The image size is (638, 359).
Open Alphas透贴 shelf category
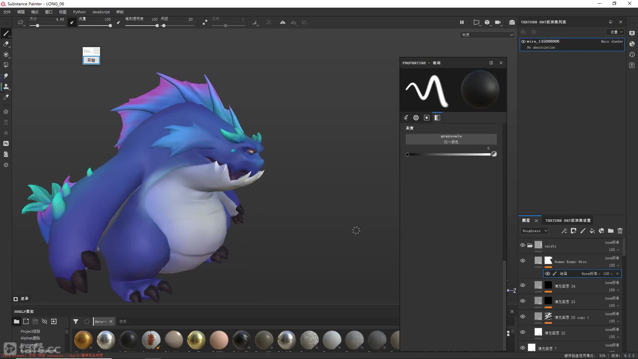click(30, 338)
